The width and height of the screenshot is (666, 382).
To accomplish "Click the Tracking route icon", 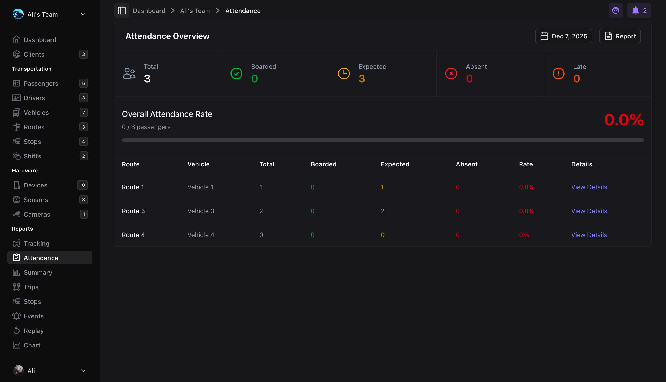I will [16, 244].
